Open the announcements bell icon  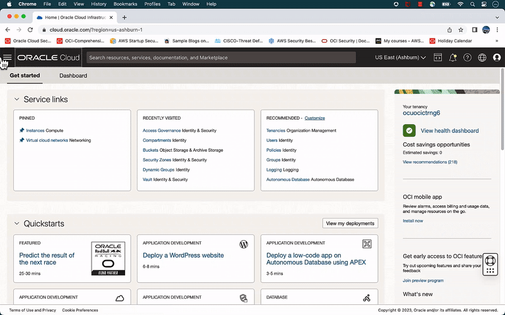point(453,57)
